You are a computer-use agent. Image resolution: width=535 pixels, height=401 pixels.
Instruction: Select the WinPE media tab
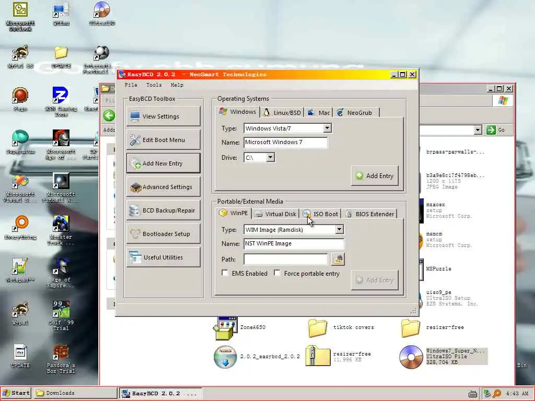[234, 213]
